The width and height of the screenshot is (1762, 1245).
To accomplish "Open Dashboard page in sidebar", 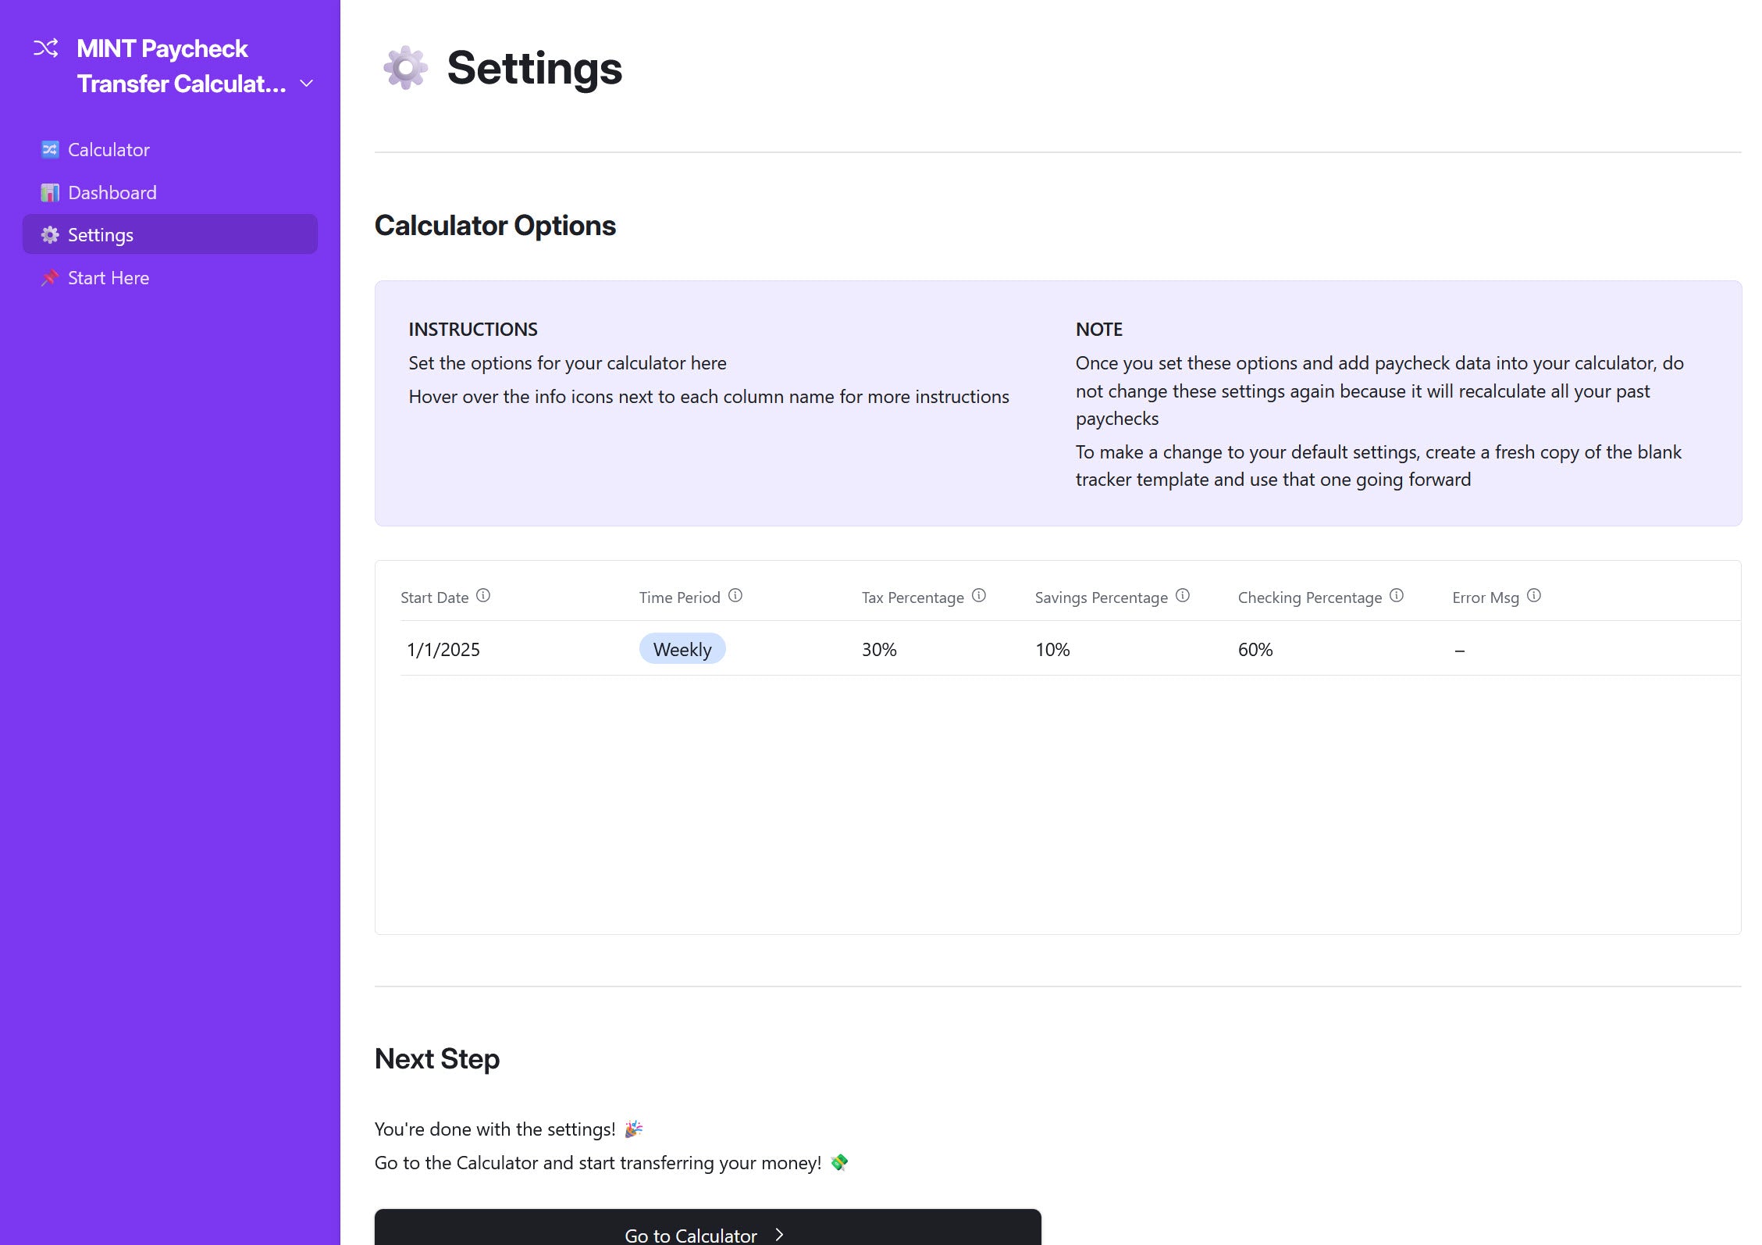I will pos(112,193).
